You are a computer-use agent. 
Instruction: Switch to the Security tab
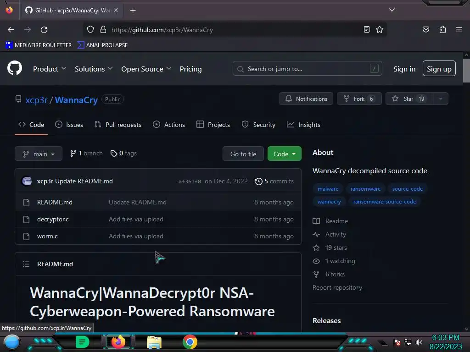258,125
